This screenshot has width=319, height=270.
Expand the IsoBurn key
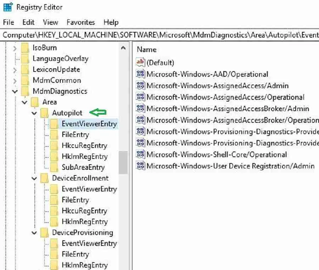click(15, 48)
